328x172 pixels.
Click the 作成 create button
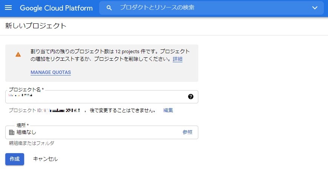[x=15, y=159]
